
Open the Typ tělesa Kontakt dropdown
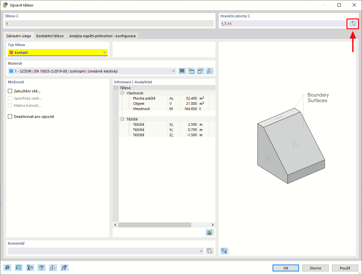coord(58,53)
